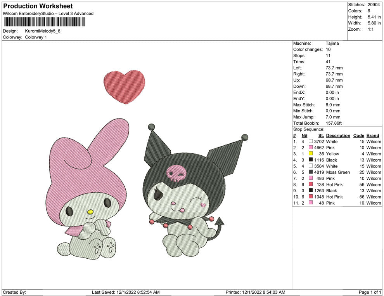Click the Max Stitch value '8.9 mm'

pyautogui.click(x=333, y=104)
